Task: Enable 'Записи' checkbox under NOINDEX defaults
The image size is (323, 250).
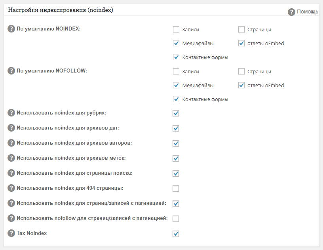Action: (x=176, y=29)
